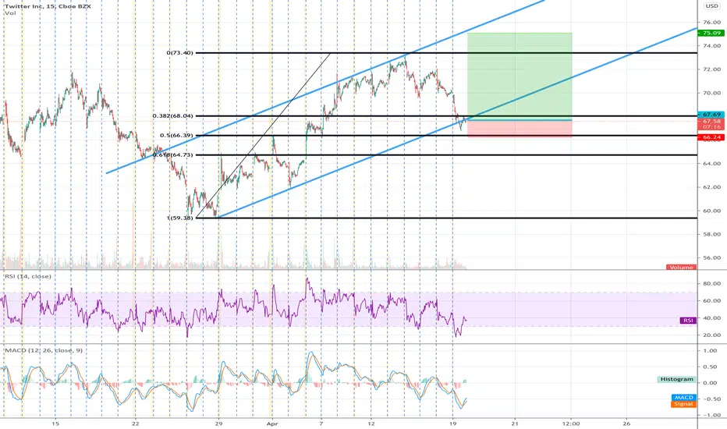Click the 7 date label on time axis
The height and width of the screenshot is (429, 727).
pos(321,424)
